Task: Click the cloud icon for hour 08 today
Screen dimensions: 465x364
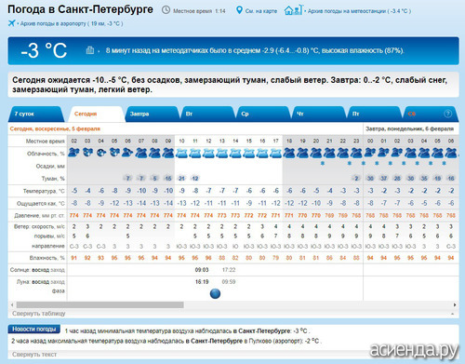Action: tap(154, 153)
